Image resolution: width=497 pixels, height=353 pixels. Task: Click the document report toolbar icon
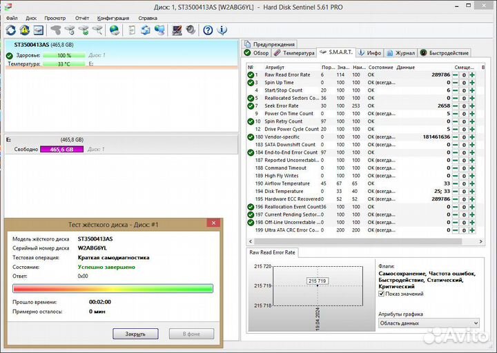click(x=131, y=30)
